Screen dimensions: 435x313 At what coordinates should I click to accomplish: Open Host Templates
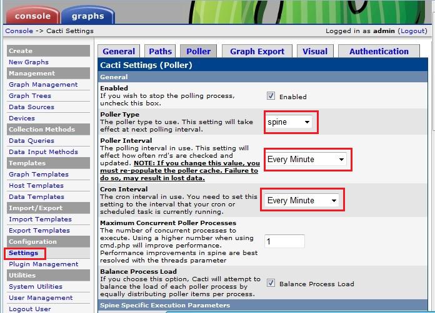point(36,185)
